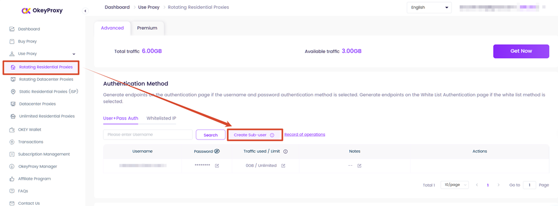Select the User+Pass Auth tab

pos(121,118)
